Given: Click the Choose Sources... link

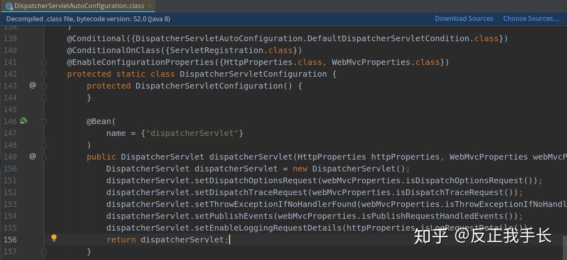Looking at the screenshot, I should [x=531, y=18].
